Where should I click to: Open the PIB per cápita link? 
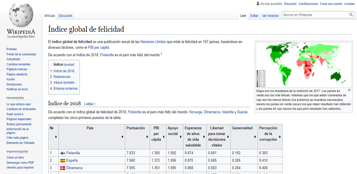(x=99, y=48)
